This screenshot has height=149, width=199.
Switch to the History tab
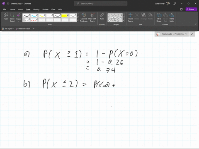pyautogui.click(x=36, y=10)
